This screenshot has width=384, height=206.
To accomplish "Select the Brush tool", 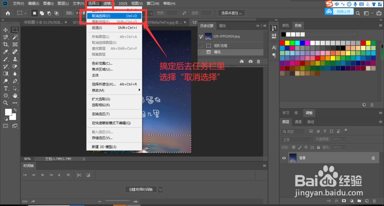I will pos(5,59).
